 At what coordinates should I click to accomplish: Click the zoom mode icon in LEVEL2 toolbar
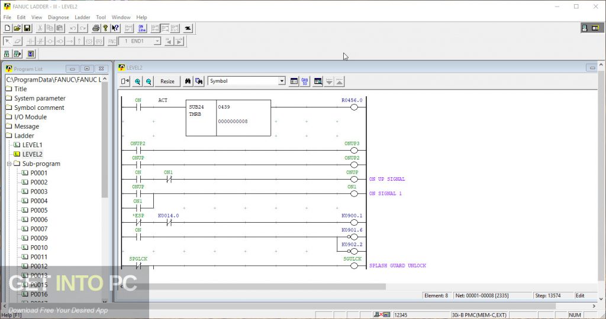[x=125, y=82]
